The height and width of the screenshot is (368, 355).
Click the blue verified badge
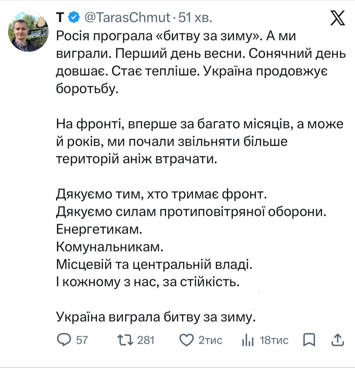74,18
